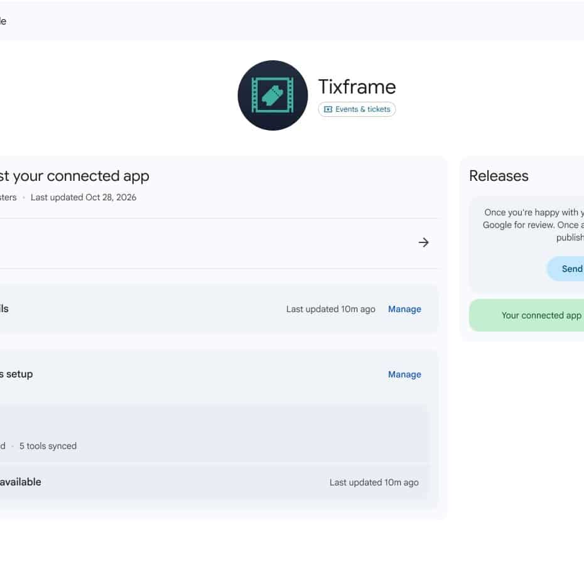Click the green 'Your connected app' banner
Viewport: 584px width, 584px height.
tap(527, 315)
